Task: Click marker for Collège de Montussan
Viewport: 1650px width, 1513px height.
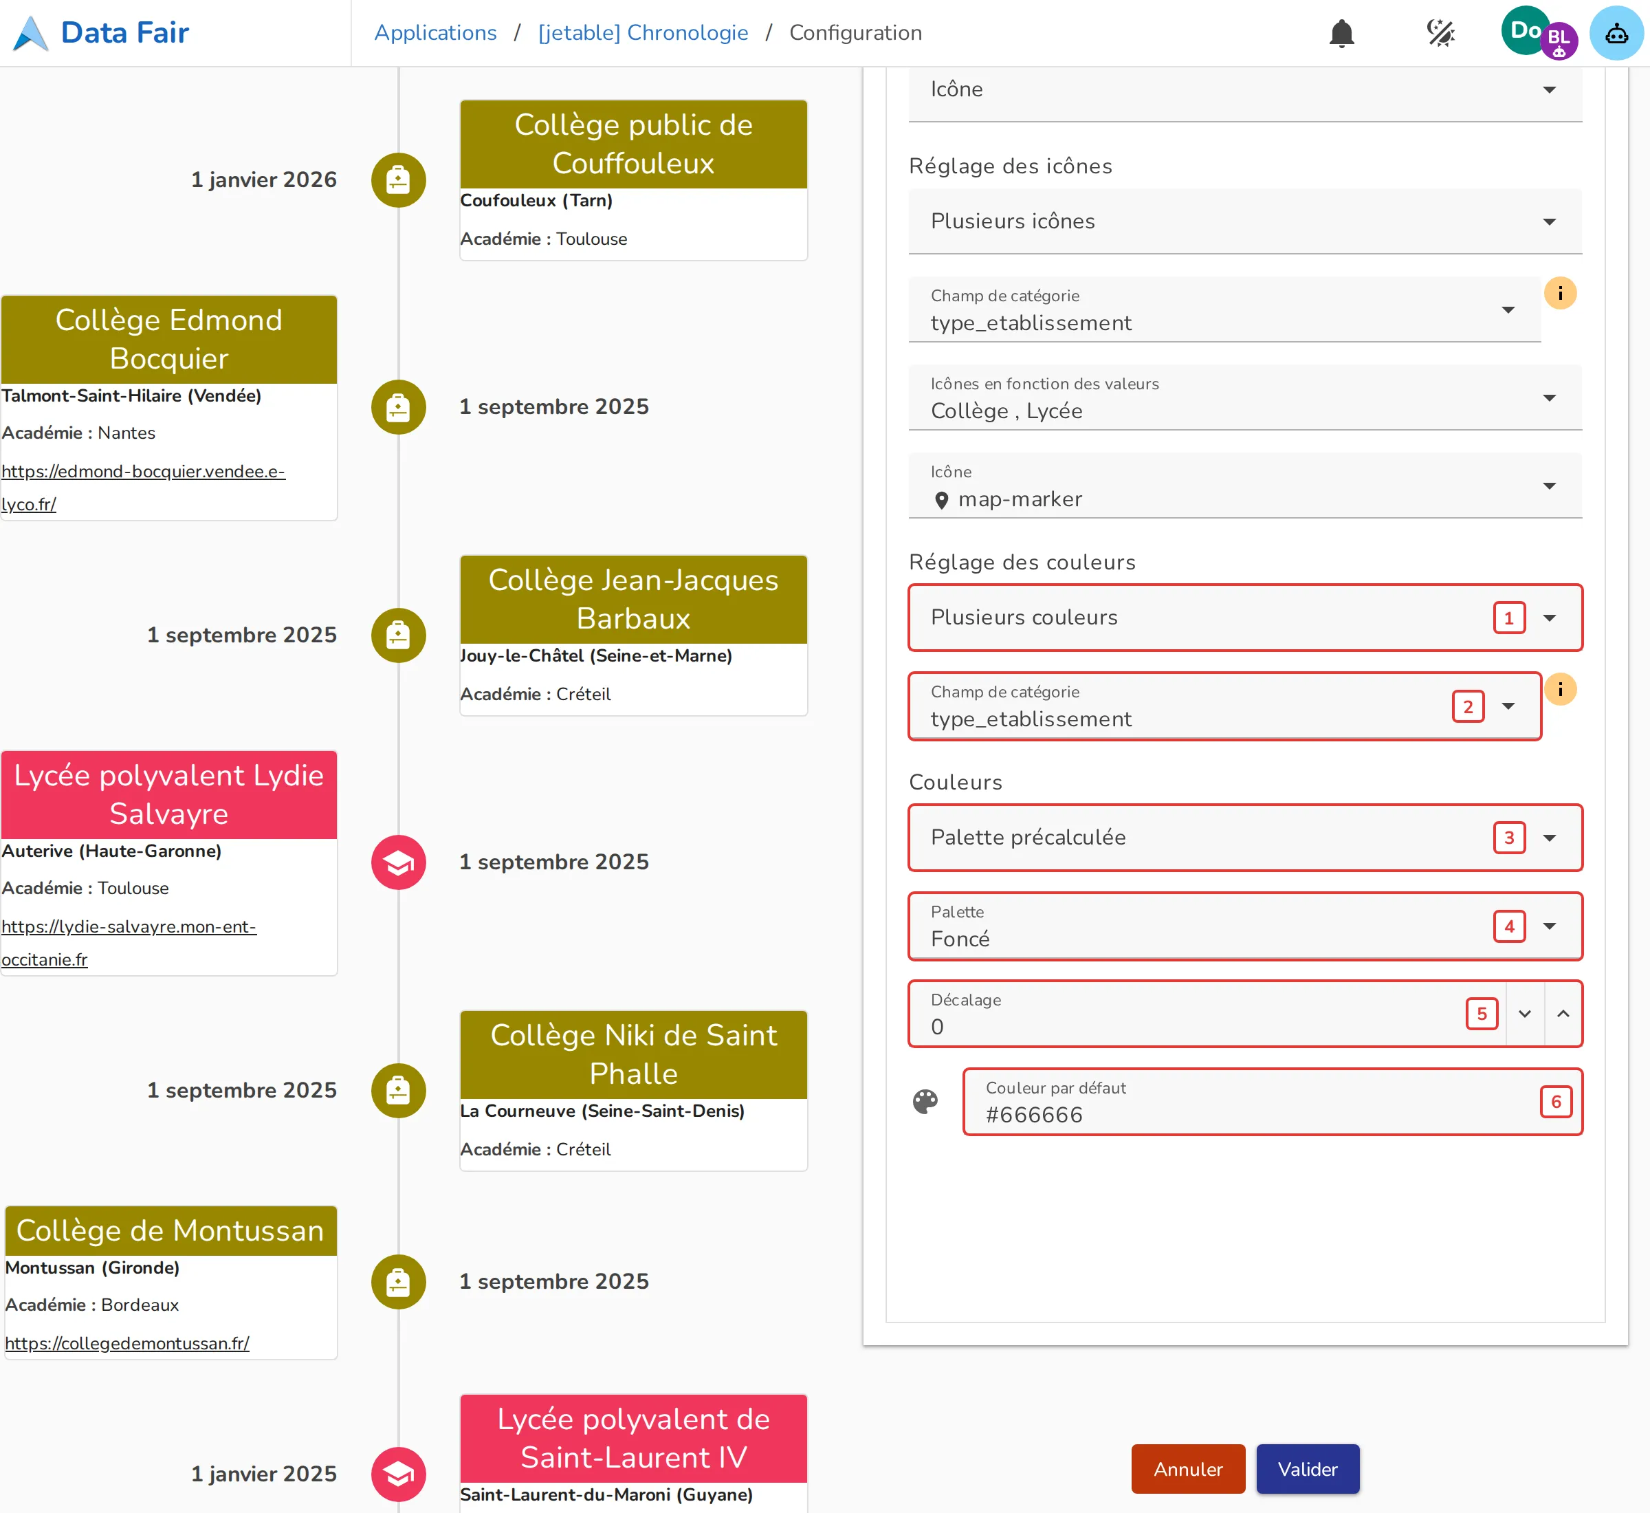Action: pos(399,1282)
